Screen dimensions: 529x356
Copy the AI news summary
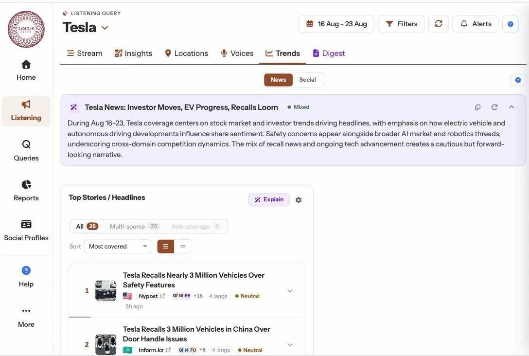(477, 107)
